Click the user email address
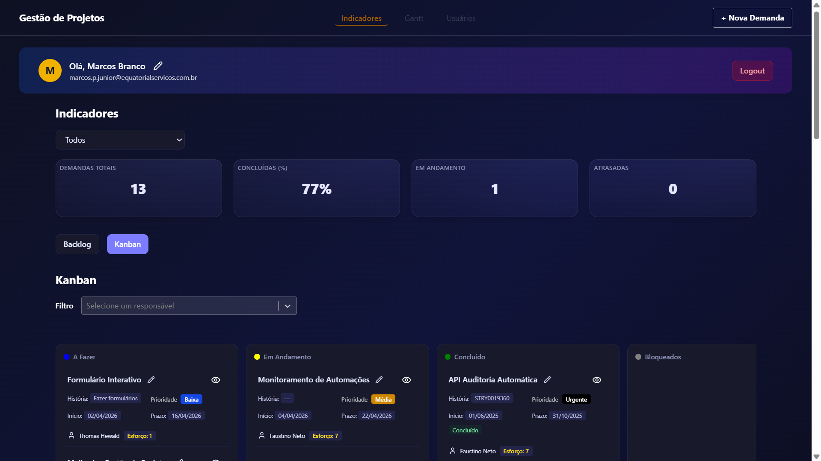Image resolution: width=821 pixels, height=461 pixels. click(x=133, y=78)
